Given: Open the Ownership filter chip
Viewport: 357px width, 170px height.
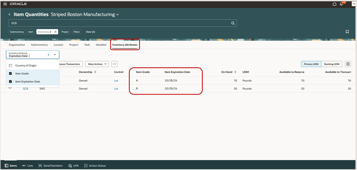Looking at the screenshot, I should tap(45, 32).
